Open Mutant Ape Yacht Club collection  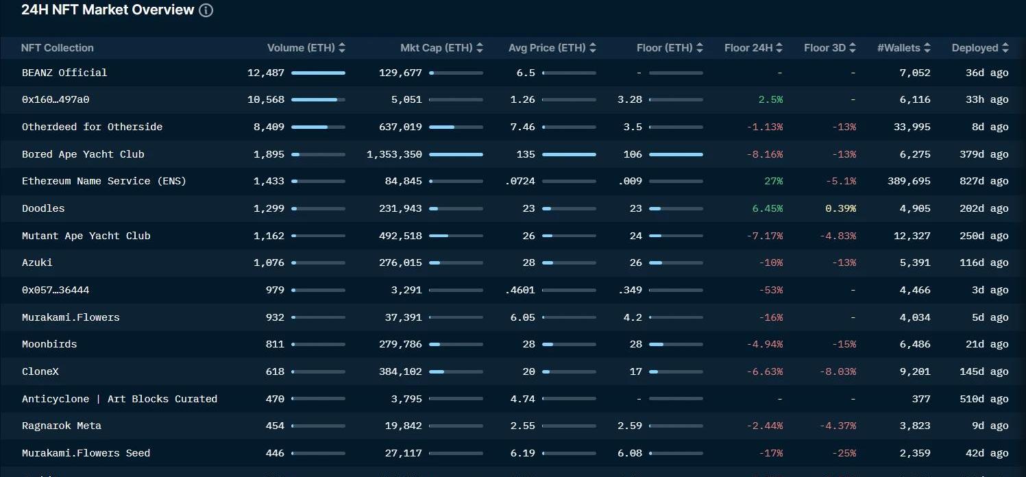pos(86,236)
